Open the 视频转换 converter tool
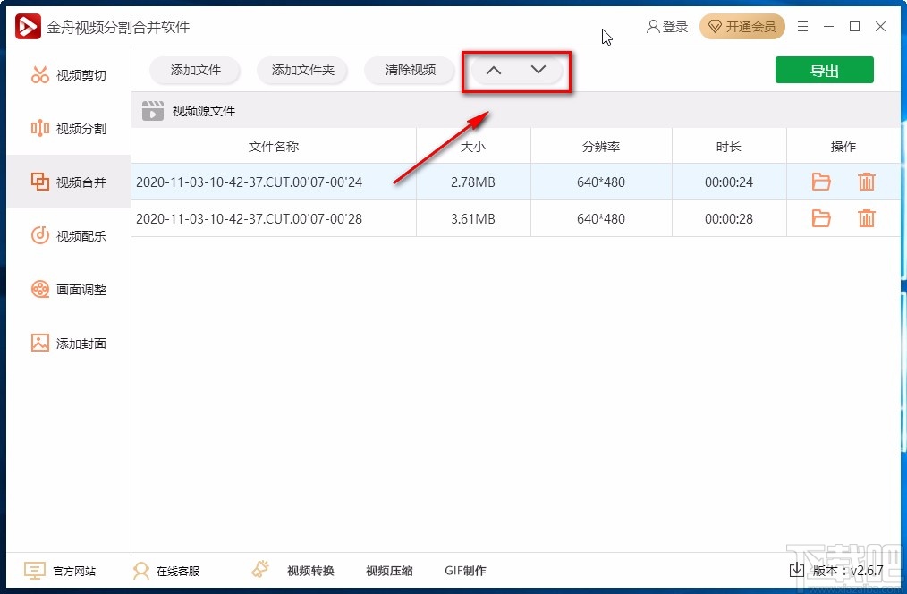907x594 pixels. pos(310,570)
